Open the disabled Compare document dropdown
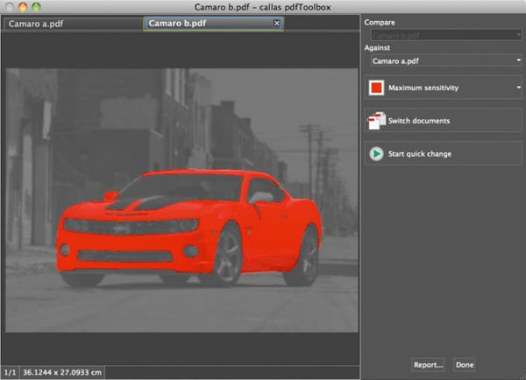 (446, 35)
